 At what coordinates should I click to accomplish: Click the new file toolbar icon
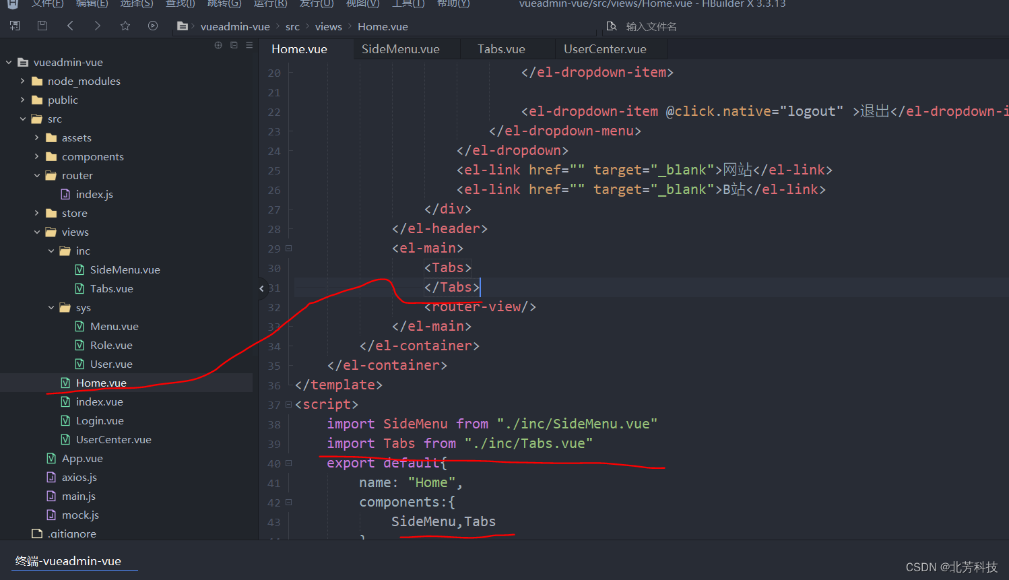(x=15, y=26)
